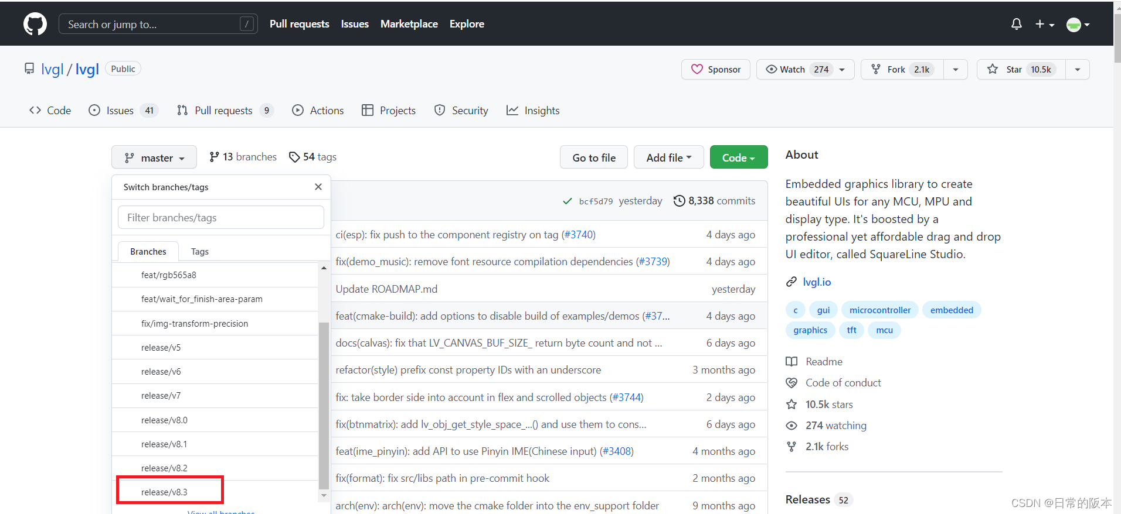
Task: Open Explore in top navigation
Action: pos(467,24)
